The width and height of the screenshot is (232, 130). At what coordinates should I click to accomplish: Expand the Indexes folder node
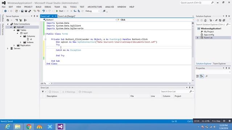21,42
